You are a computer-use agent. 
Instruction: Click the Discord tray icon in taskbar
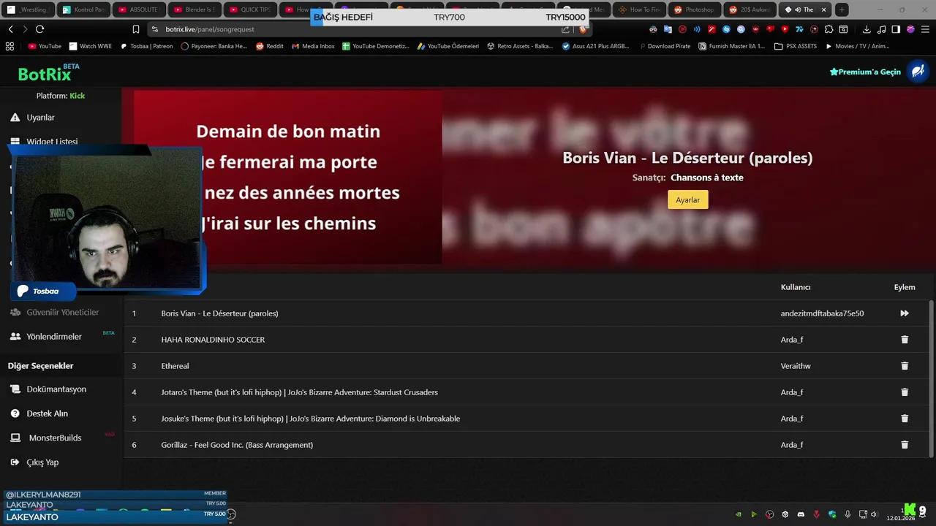click(x=801, y=514)
